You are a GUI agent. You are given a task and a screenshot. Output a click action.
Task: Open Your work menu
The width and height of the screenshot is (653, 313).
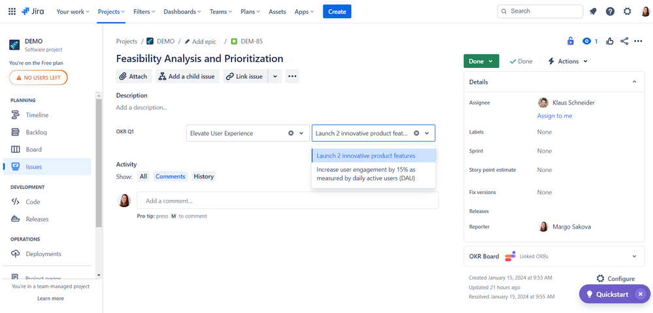[73, 12]
